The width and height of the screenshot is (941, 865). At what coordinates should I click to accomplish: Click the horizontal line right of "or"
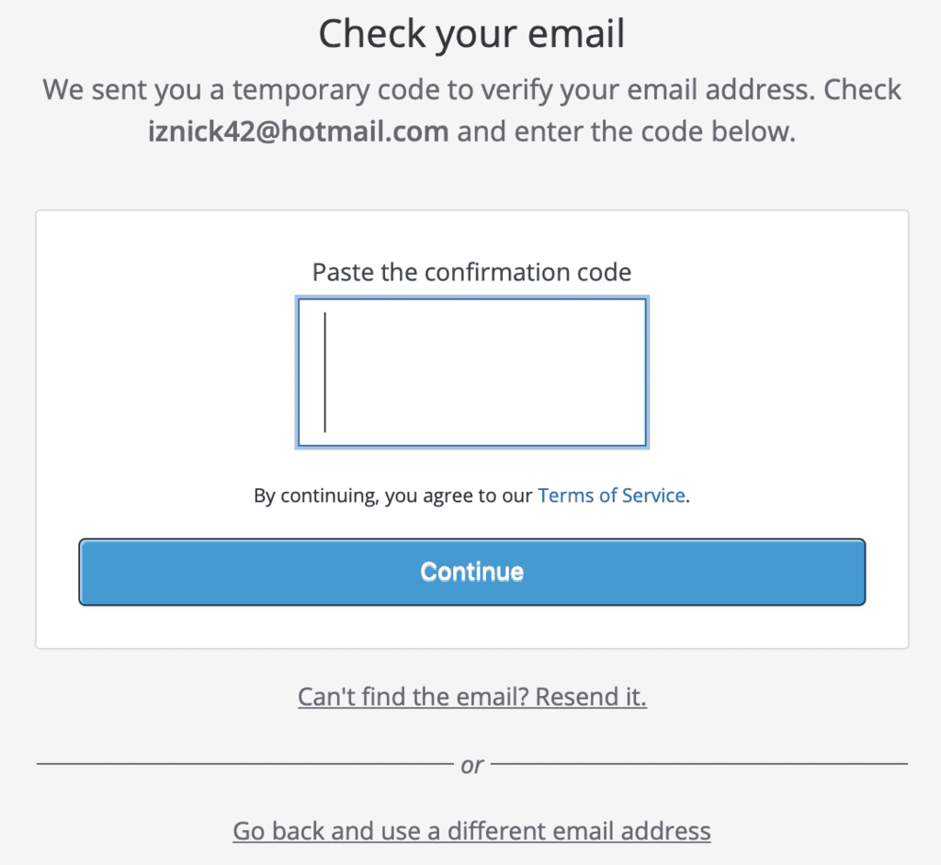coord(698,764)
